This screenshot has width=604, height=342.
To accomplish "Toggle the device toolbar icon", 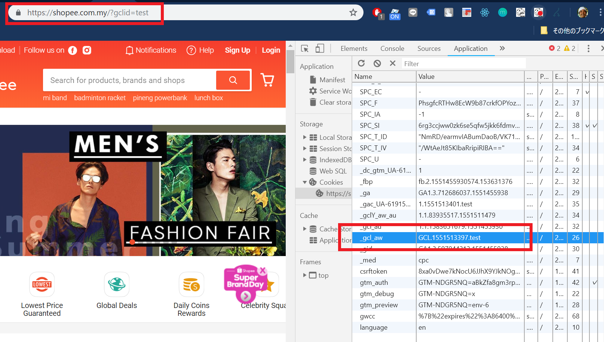I will (320, 49).
